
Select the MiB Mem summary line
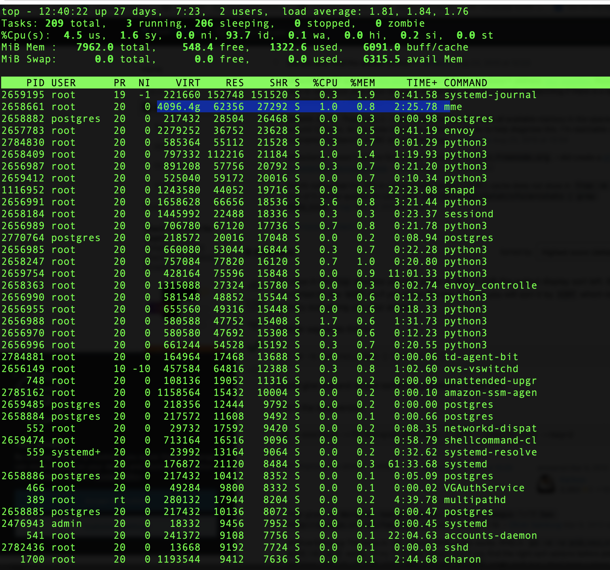click(x=215, y=47)
